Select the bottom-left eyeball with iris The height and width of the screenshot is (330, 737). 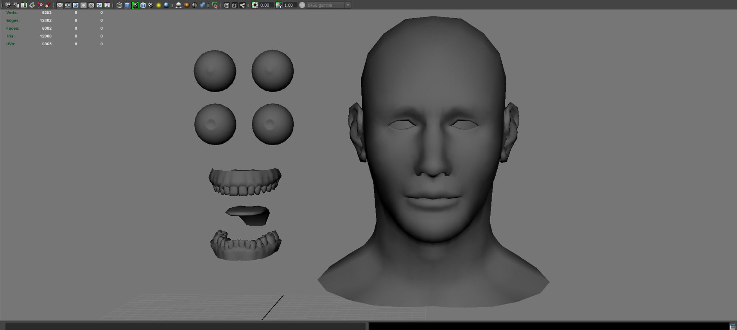[x=215, y=124]
